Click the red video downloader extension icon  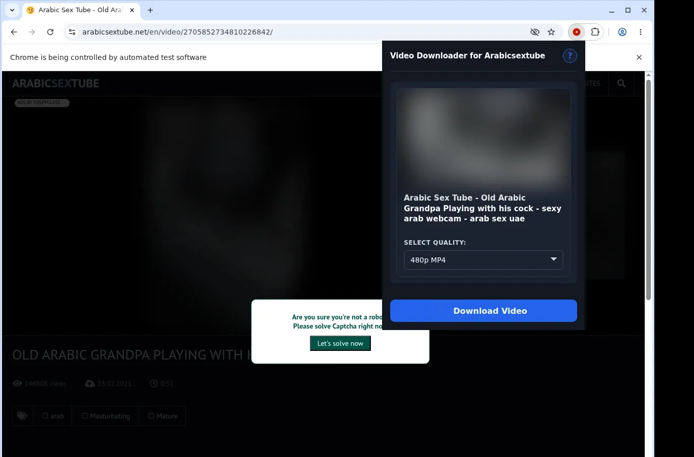coord(577,32)
